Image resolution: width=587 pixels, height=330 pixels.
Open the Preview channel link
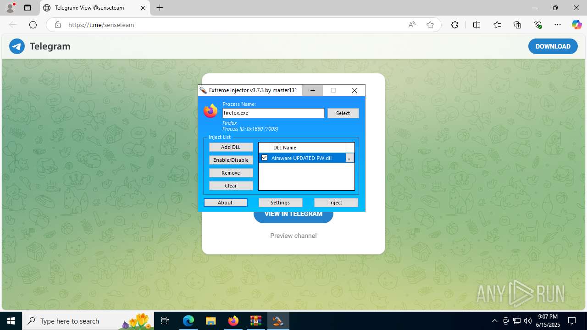tap(293, 236)
